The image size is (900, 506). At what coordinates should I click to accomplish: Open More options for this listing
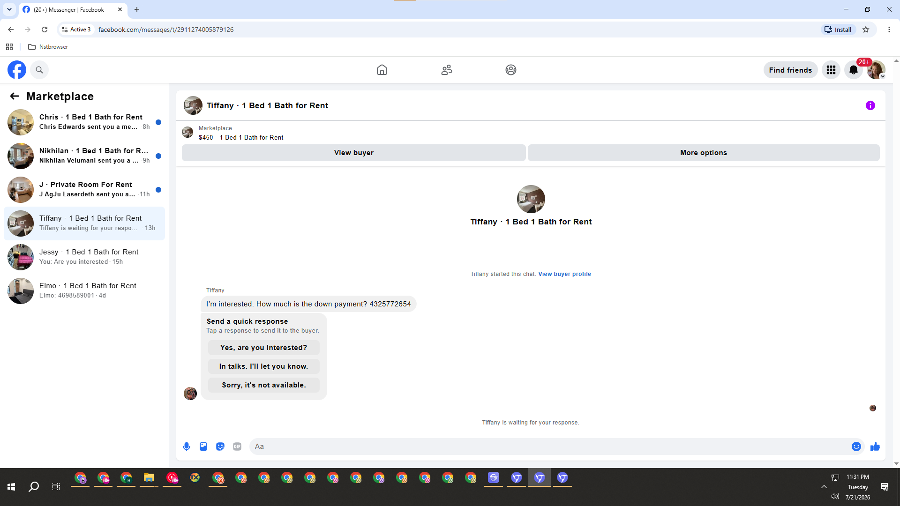pos(704,153)
